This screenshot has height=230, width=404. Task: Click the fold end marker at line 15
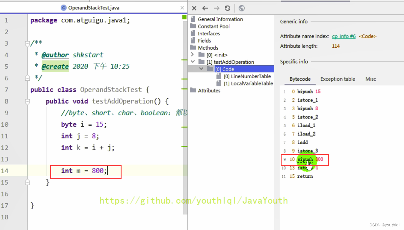click(x=27, y=182)
